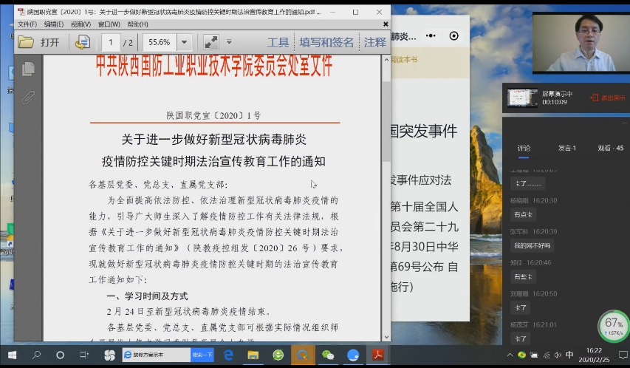Click the screen share preview thumbnail
The height and width of the screenshot is (368, 630).
point(521,98)
